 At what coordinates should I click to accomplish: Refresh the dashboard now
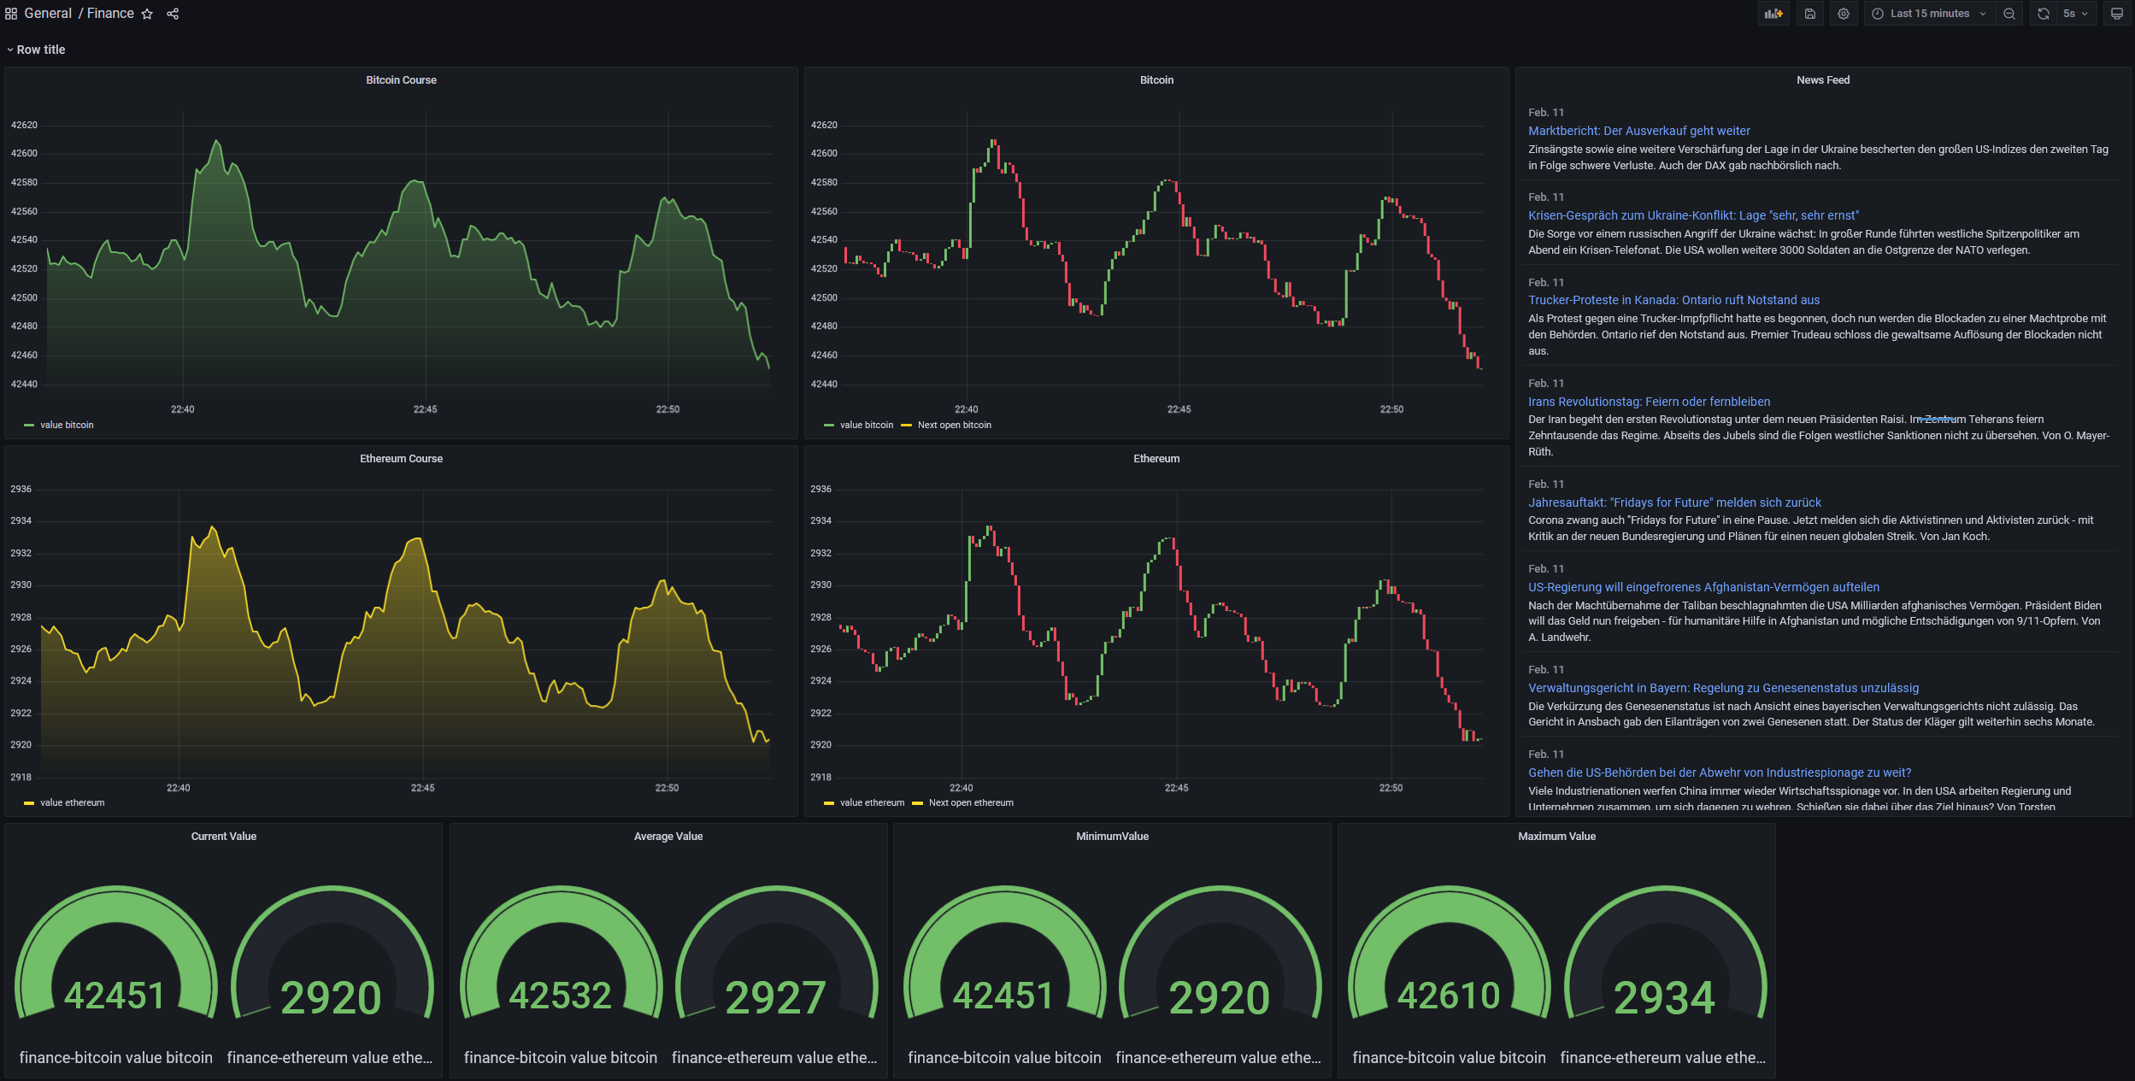pyautogui.click(x=2043, y=14)
